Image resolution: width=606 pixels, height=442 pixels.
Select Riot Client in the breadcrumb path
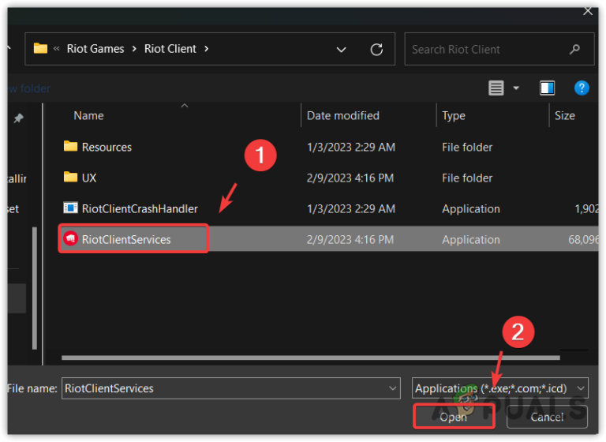tap(170, 49)
